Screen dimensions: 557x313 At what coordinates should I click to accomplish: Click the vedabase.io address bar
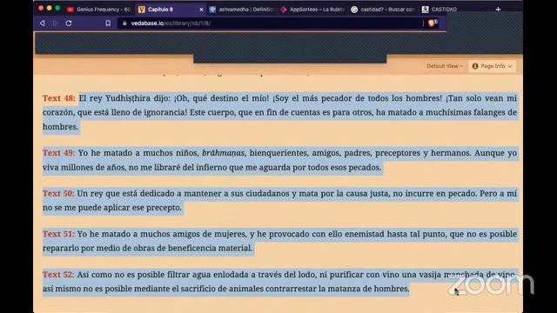coord(270,23)
